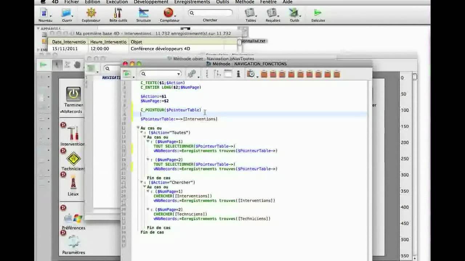Viewport: 465px width, 261px height.
Task: Collapse the ($Action="Toutes") case
Action: point(141,133)
